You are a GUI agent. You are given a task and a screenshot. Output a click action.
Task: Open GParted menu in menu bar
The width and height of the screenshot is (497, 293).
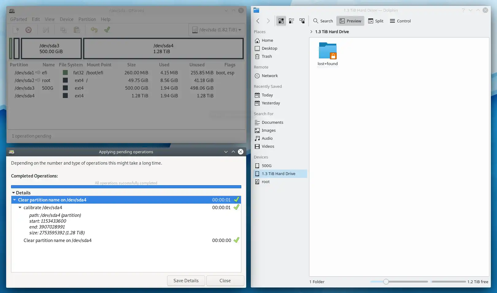click(18, 19)
